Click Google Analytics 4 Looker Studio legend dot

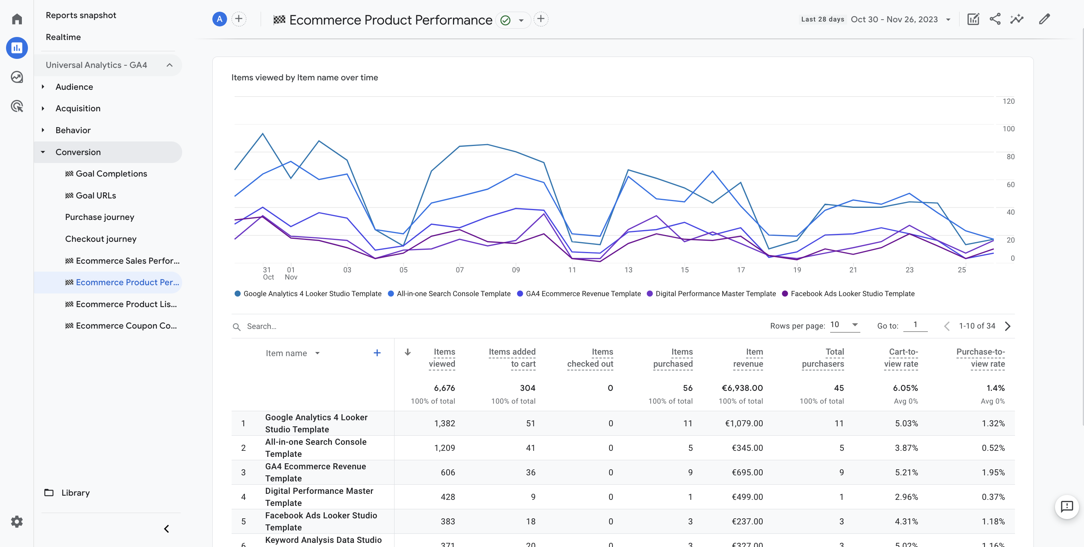pos(238,294)
